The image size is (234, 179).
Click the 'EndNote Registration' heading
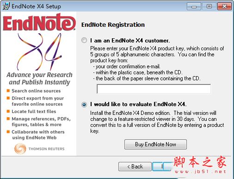coord(113,25)
